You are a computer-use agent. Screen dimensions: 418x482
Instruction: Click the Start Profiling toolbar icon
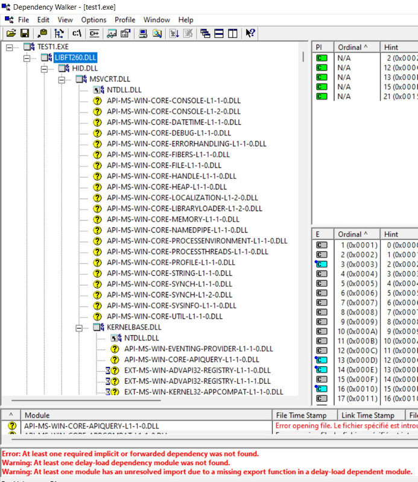coord(174,33)
